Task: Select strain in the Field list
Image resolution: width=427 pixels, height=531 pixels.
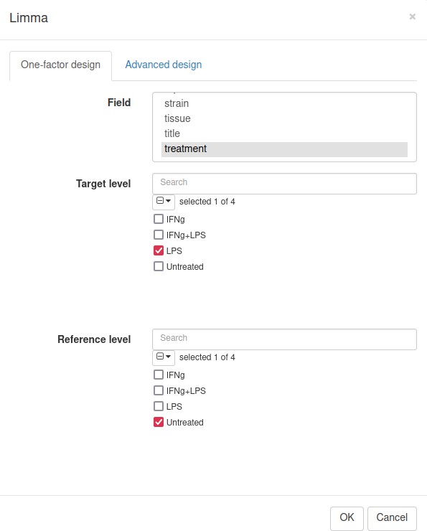Action: 284,103
